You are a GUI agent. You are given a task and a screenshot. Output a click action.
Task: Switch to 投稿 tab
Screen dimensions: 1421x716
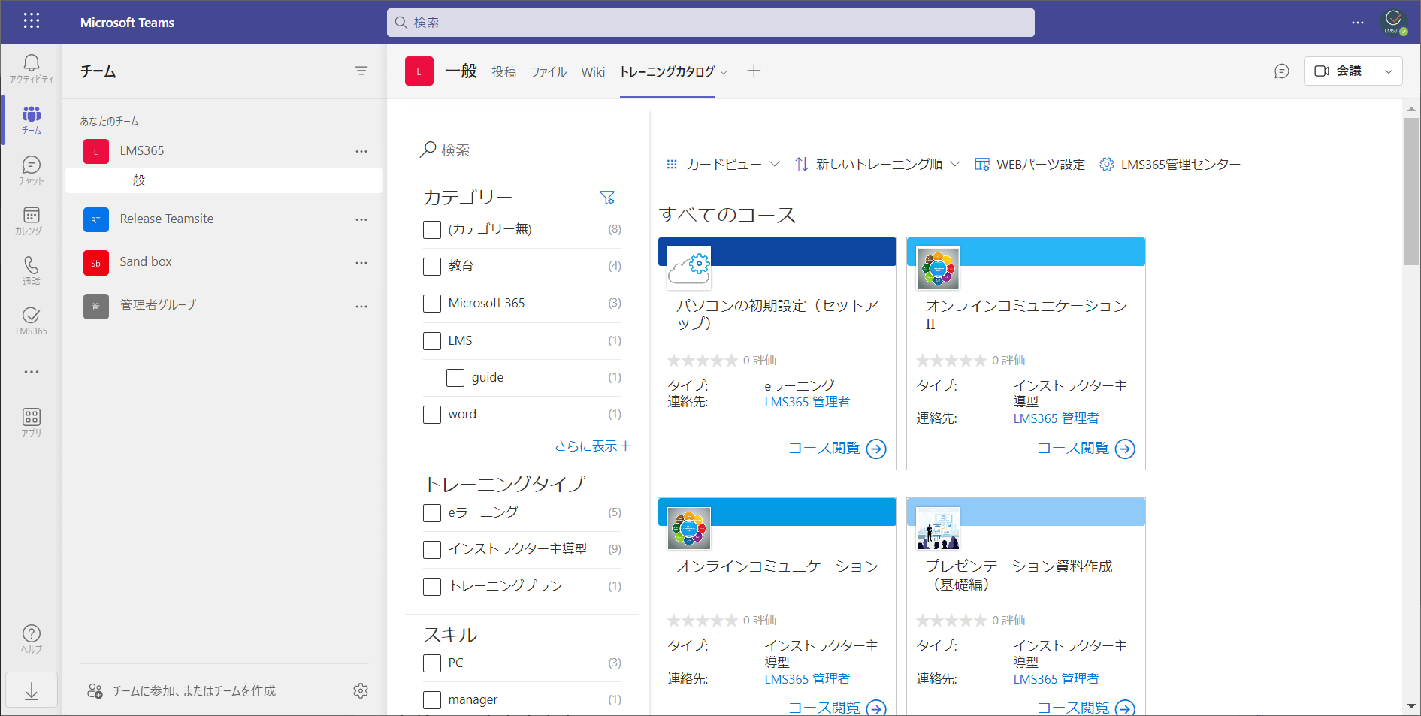coord(504,71)
